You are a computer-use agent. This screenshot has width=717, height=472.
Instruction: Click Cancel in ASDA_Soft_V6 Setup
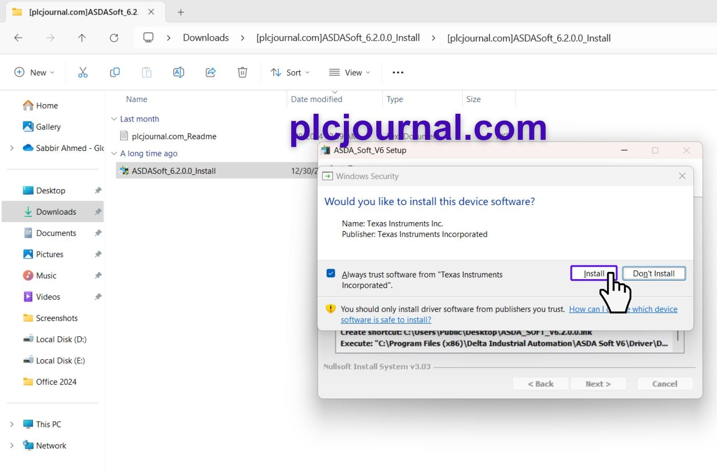(x=665, y=384)
